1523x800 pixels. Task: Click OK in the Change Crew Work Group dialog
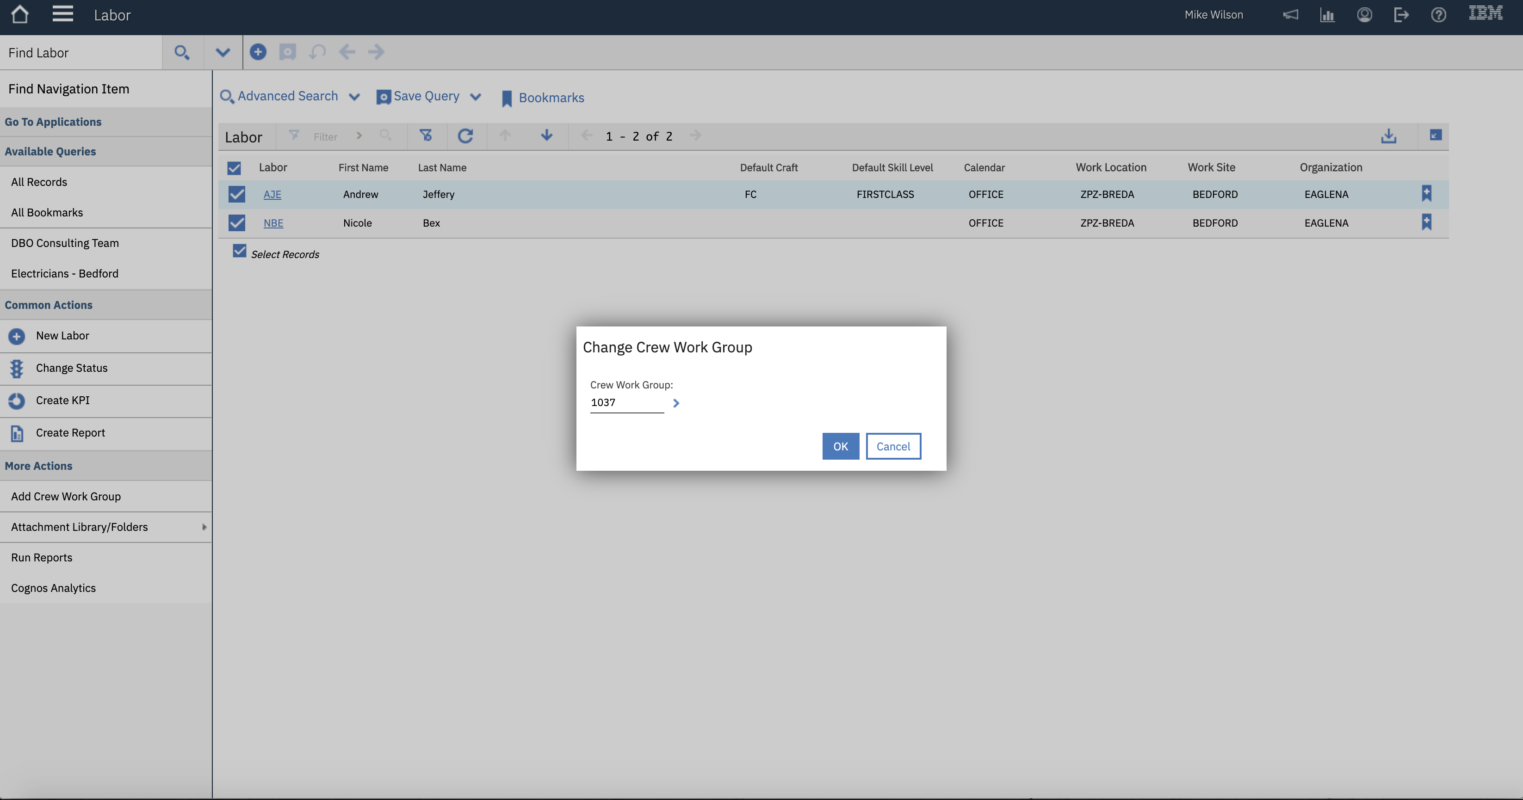840,446
